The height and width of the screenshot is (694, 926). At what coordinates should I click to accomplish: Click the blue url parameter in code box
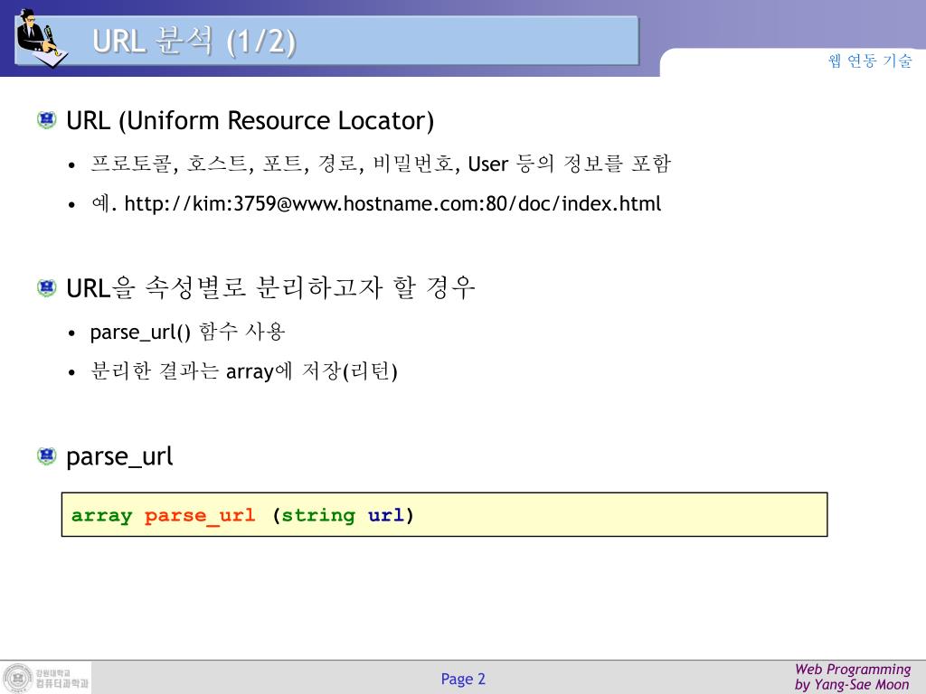[386, 515]
